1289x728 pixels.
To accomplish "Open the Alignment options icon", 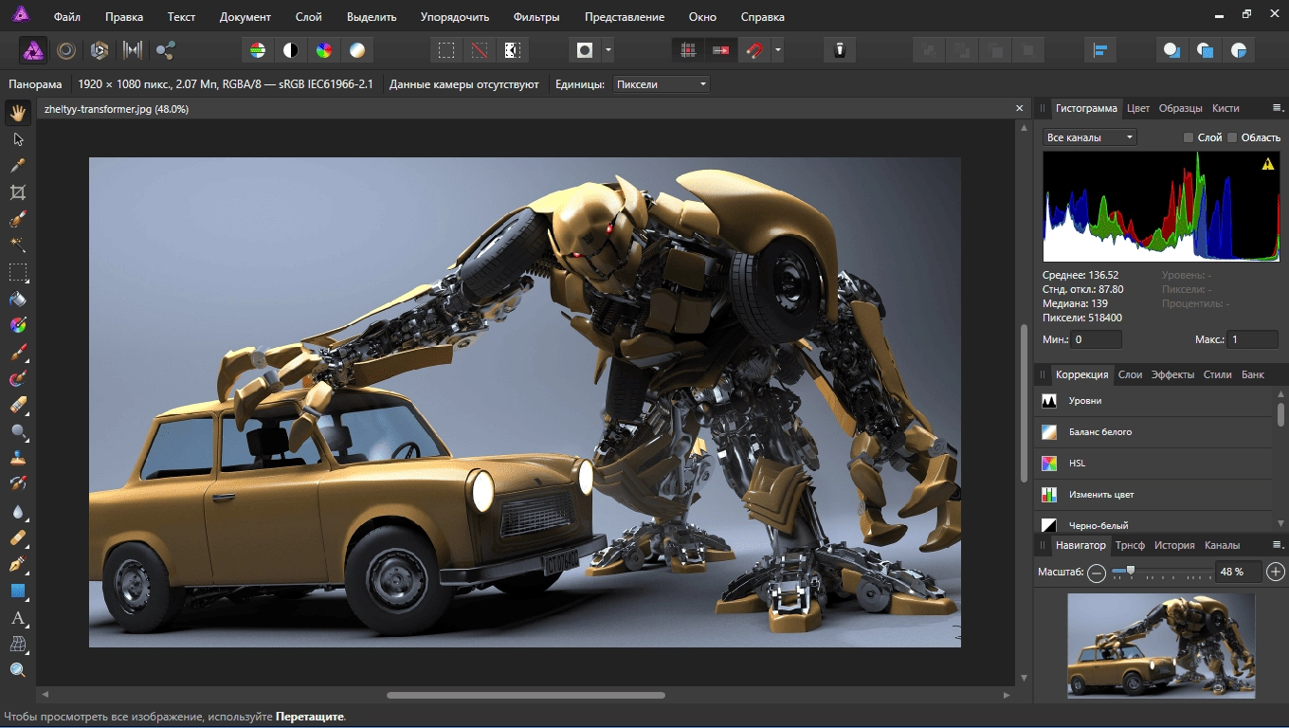I will click(x=1100, y=50).
